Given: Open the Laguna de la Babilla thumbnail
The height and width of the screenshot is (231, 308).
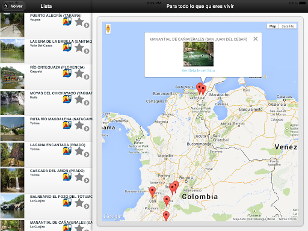Looking at the screenshot, I should click(13, 51).
